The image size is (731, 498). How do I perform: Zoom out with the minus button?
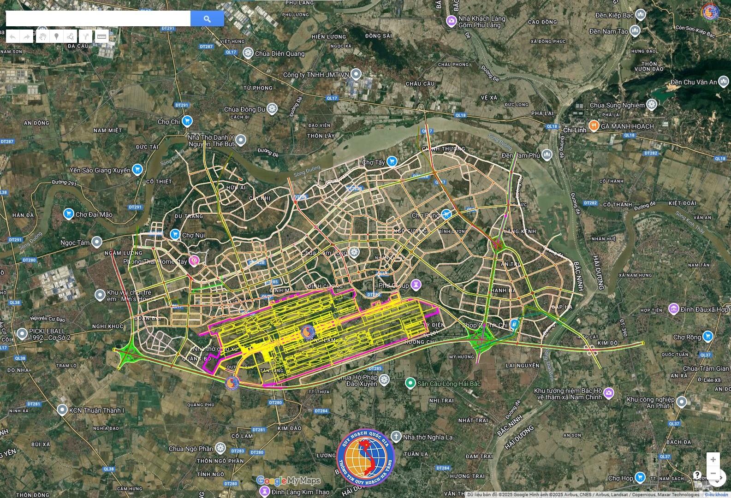[x=713, y=474]
